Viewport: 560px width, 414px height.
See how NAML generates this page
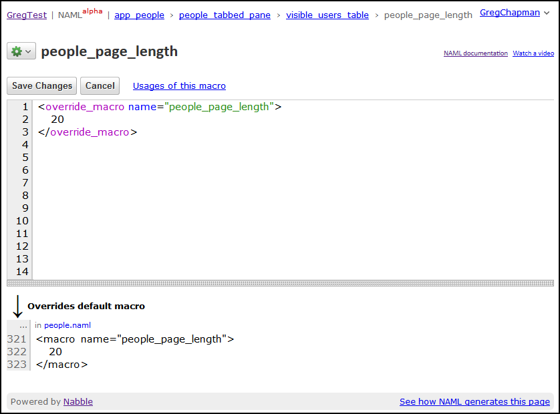pyautogui.click(x=474, y=401)
